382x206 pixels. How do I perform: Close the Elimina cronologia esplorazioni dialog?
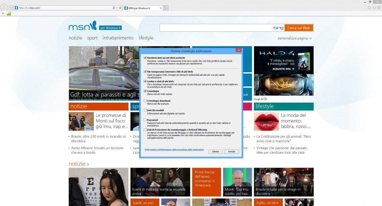pos(238,50)
